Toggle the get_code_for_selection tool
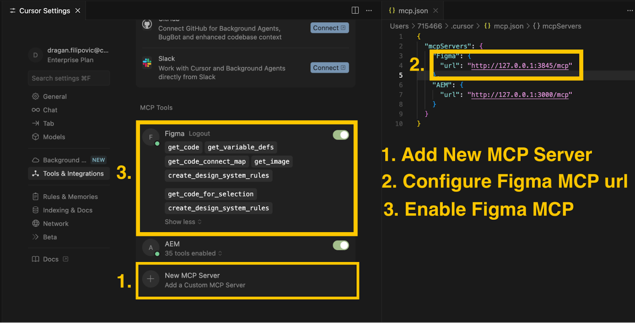 click(211, 194)
